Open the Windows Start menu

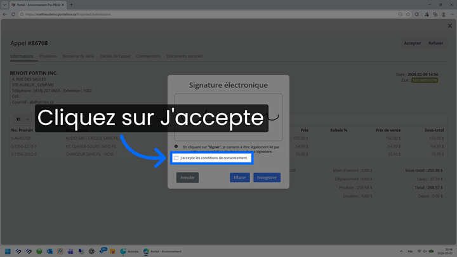tap(8, 251)
